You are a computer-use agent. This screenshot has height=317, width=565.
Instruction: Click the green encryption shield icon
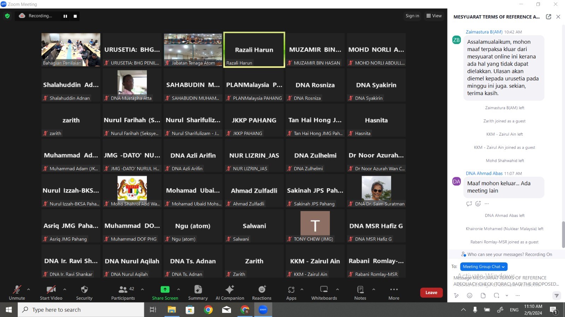(x=7, y=16)
